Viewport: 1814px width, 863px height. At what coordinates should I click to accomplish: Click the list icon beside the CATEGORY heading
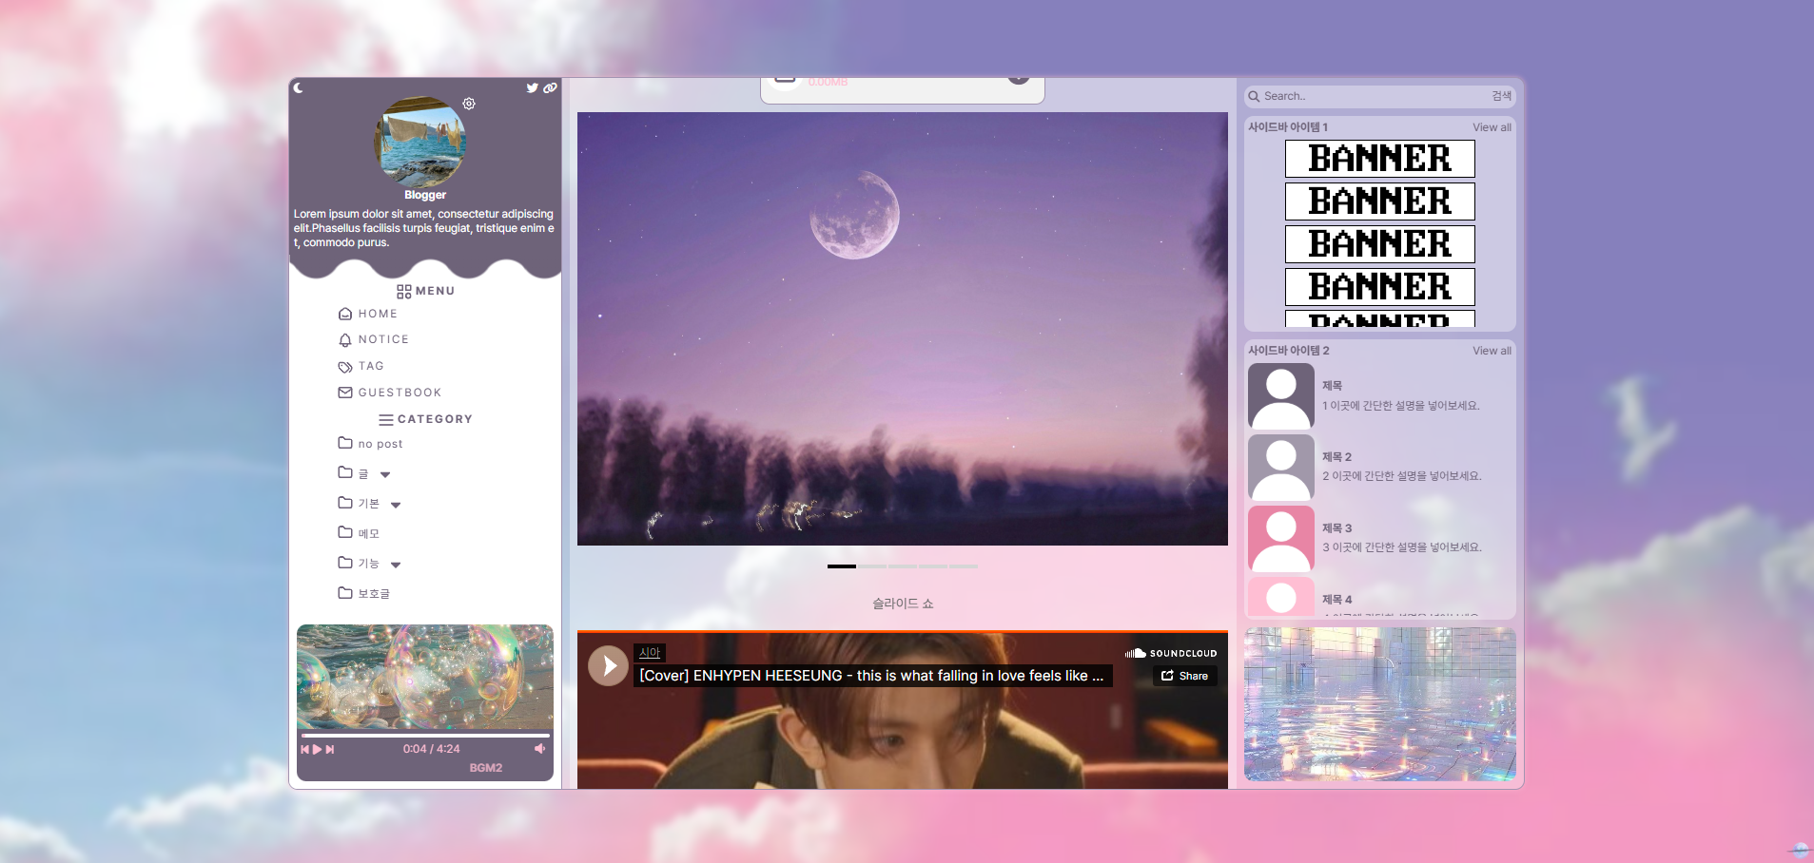pyautogui.click(x=386, y=419)
